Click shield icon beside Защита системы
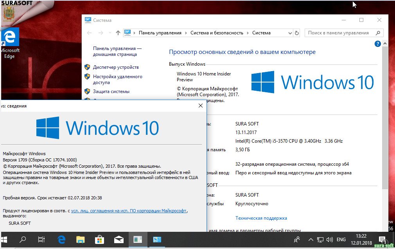 (87, 91)
